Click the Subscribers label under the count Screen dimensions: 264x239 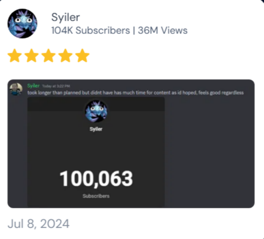(x=96, y=196)
